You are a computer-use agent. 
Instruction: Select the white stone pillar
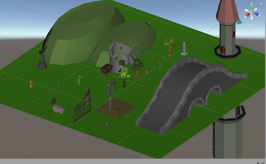(184, 49)
